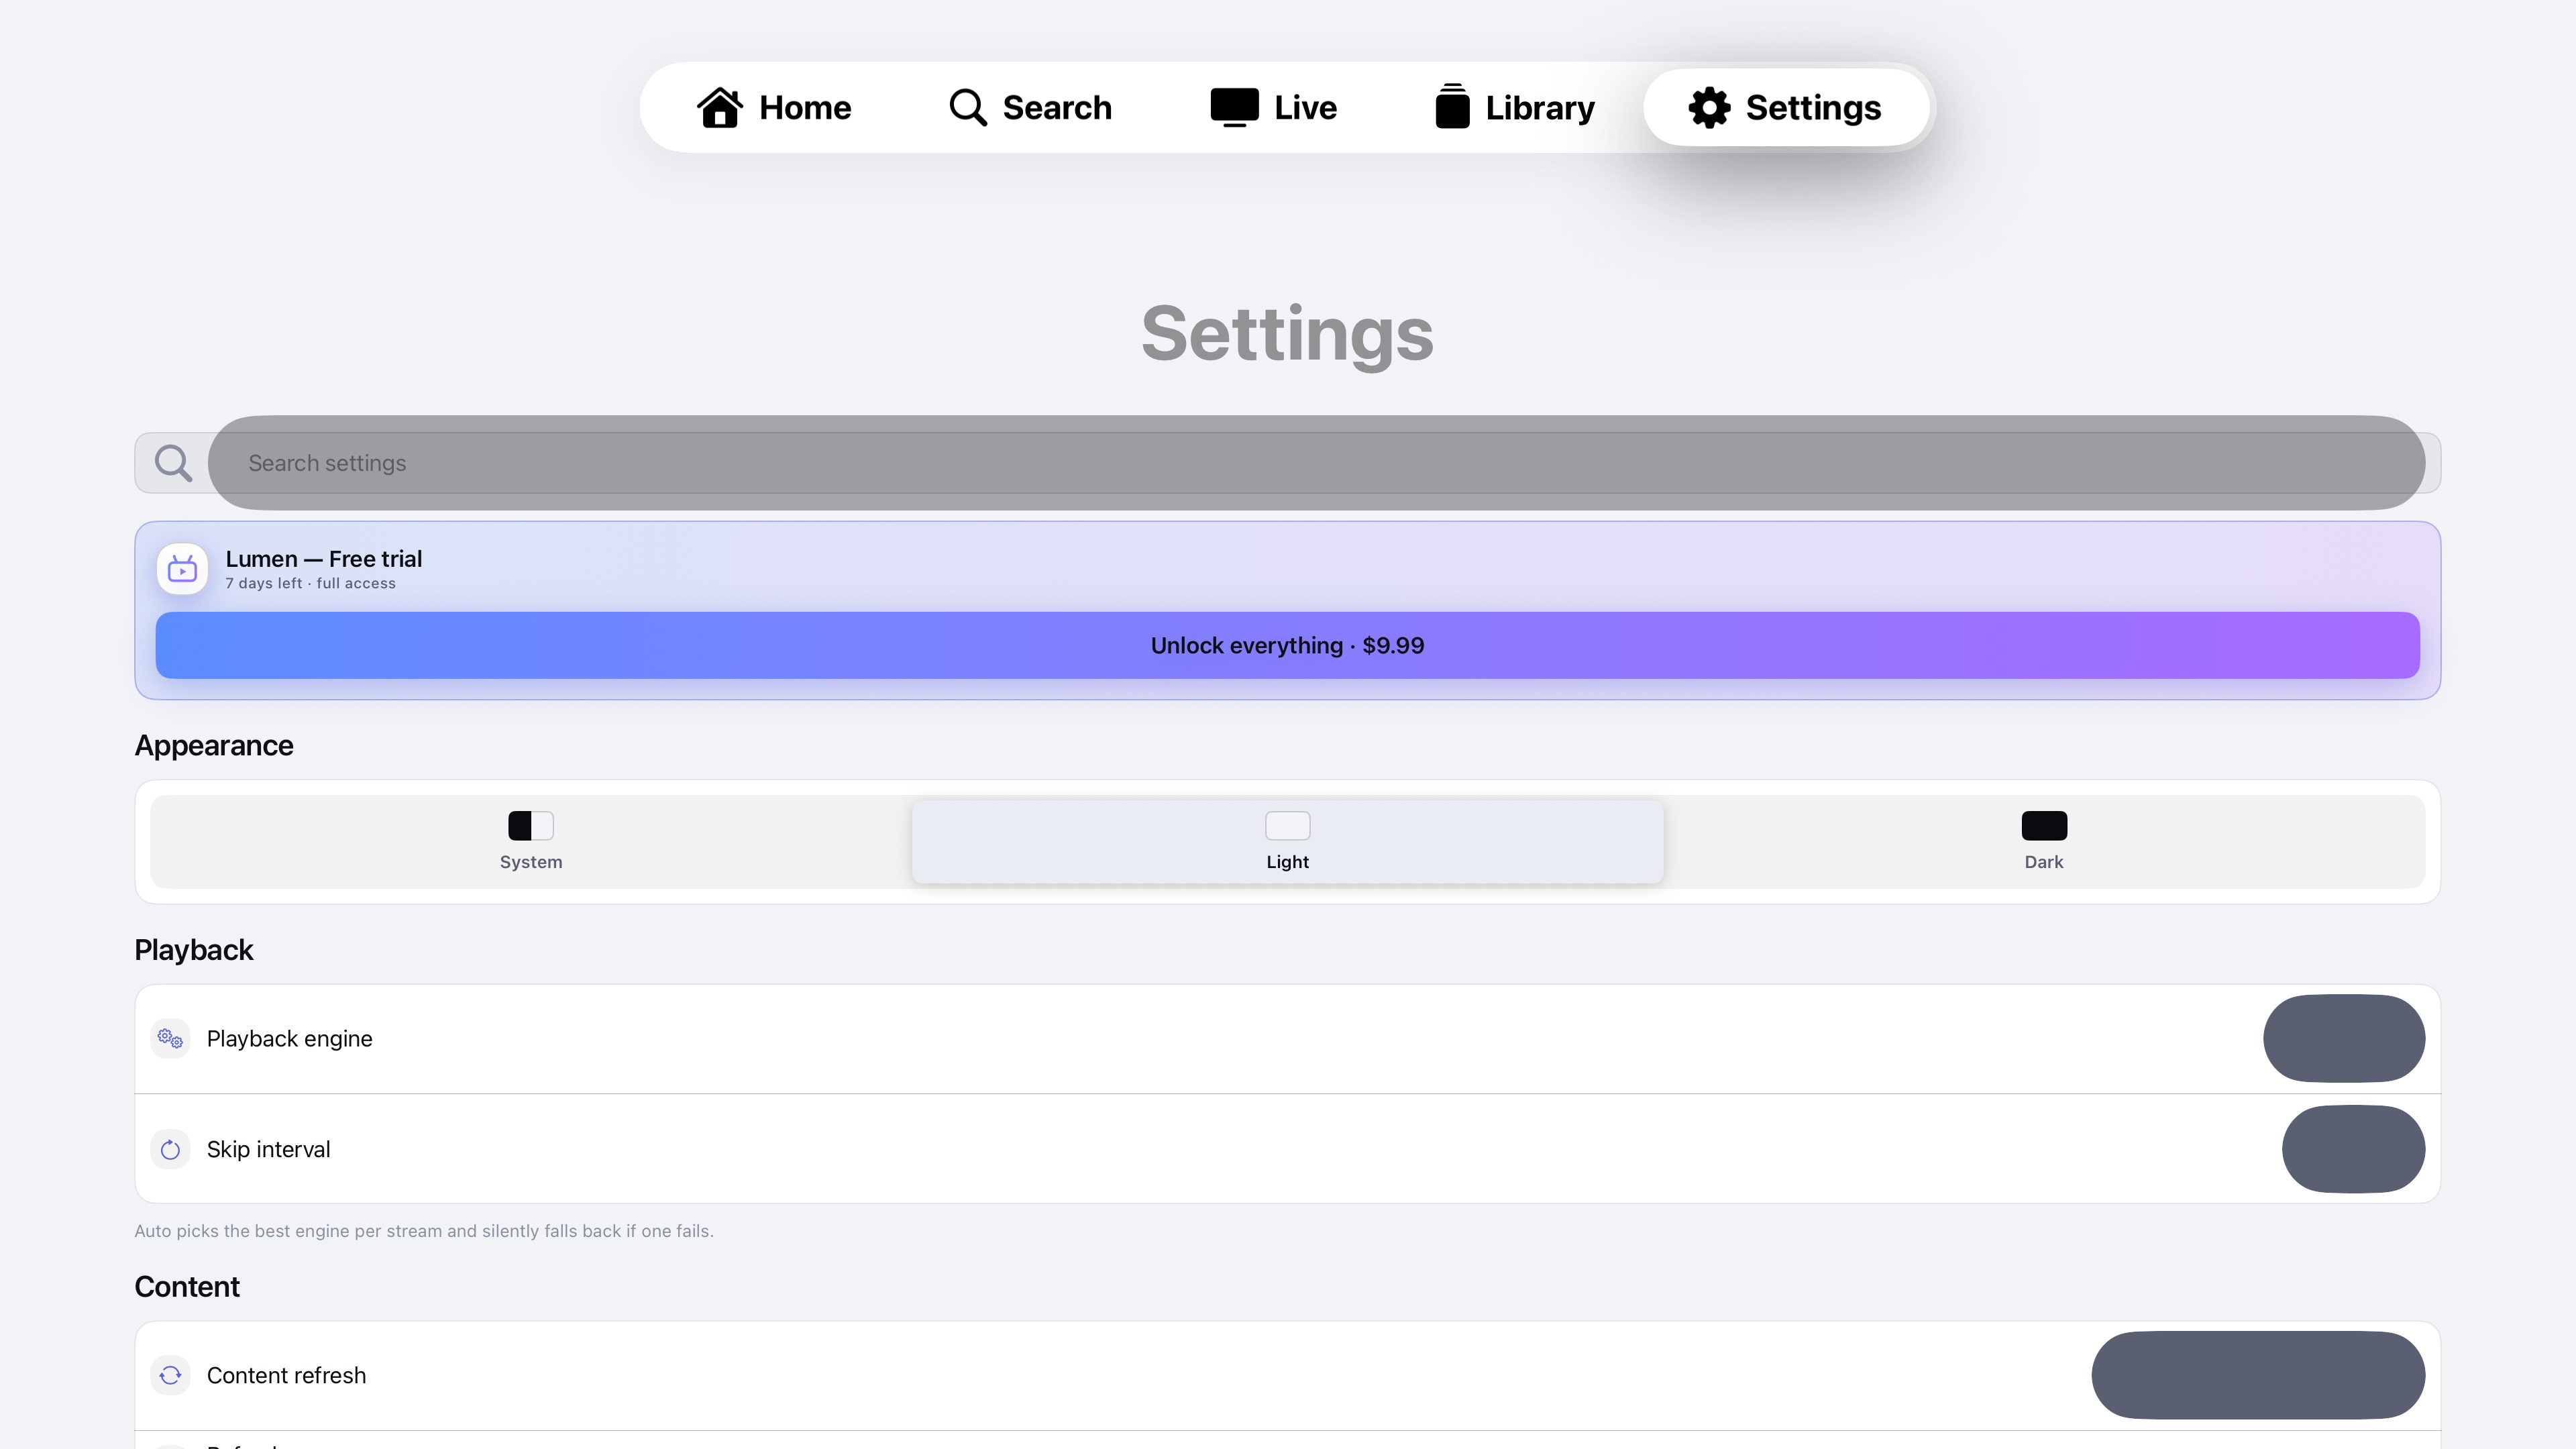This screenshot has width=2576, height=1449.
Task: Open the Content refresh value selector
Action: pos(2258,1375)
